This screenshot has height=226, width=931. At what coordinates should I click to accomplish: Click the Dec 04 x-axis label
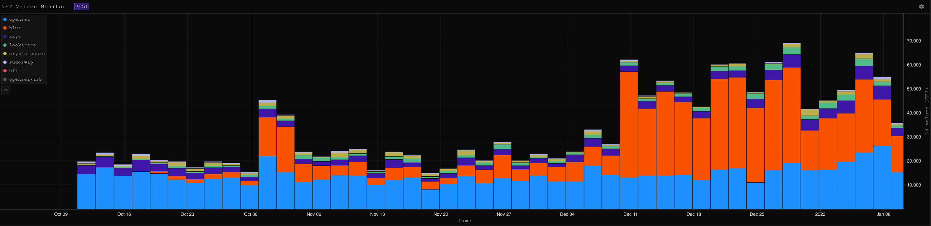567,214
